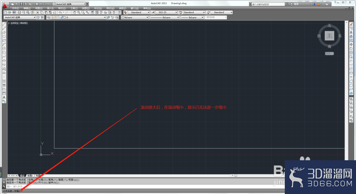Click the viewport label control at canvas top-left
Image resolution: width=356 pixels, height=194 pixels.
point(18,23)
